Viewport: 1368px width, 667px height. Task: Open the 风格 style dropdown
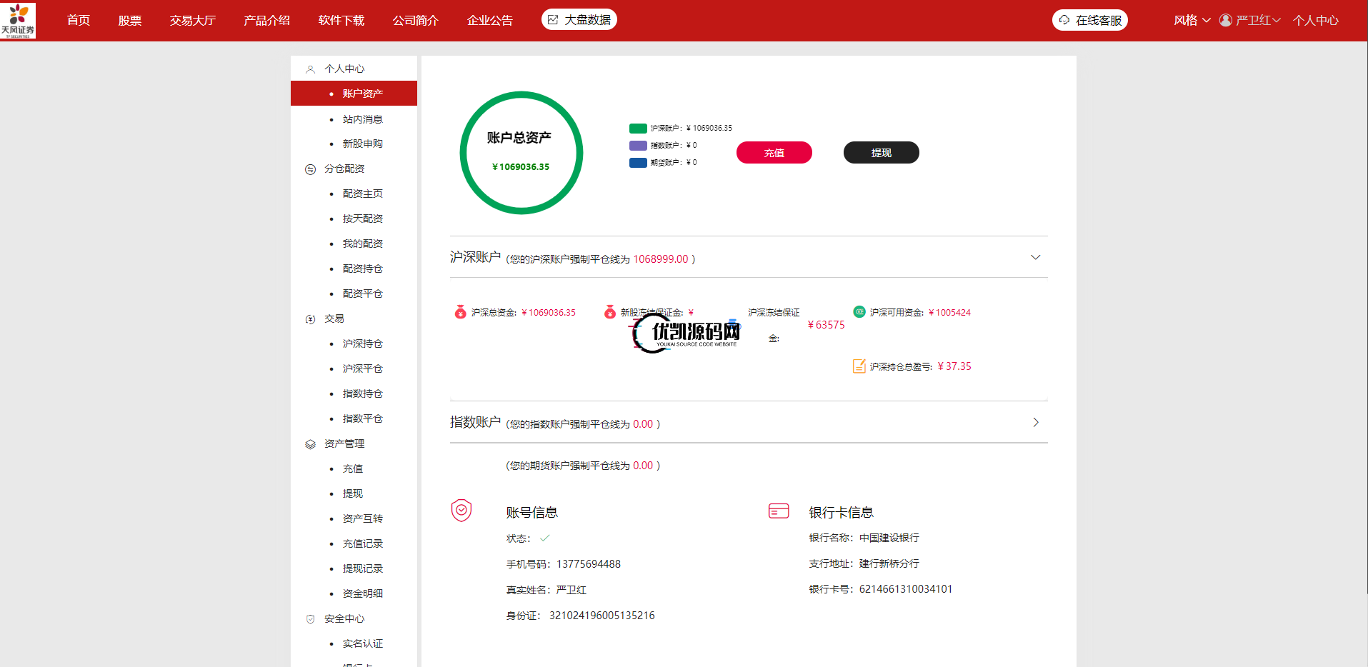[1192, 20]
